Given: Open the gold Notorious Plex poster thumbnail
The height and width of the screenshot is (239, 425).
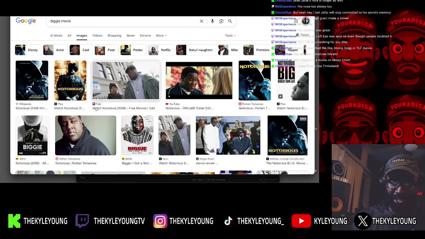Looking at the screenshot, I should (x=70, y=81).
